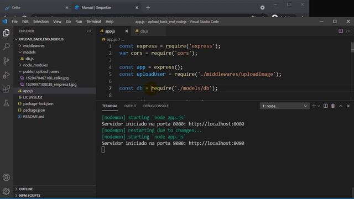Click app.js in the breadcrumb path
354x199 pixels.
tap(112, 39)
